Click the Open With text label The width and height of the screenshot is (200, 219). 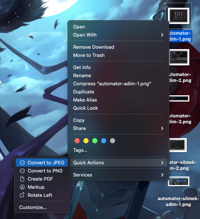85,35
